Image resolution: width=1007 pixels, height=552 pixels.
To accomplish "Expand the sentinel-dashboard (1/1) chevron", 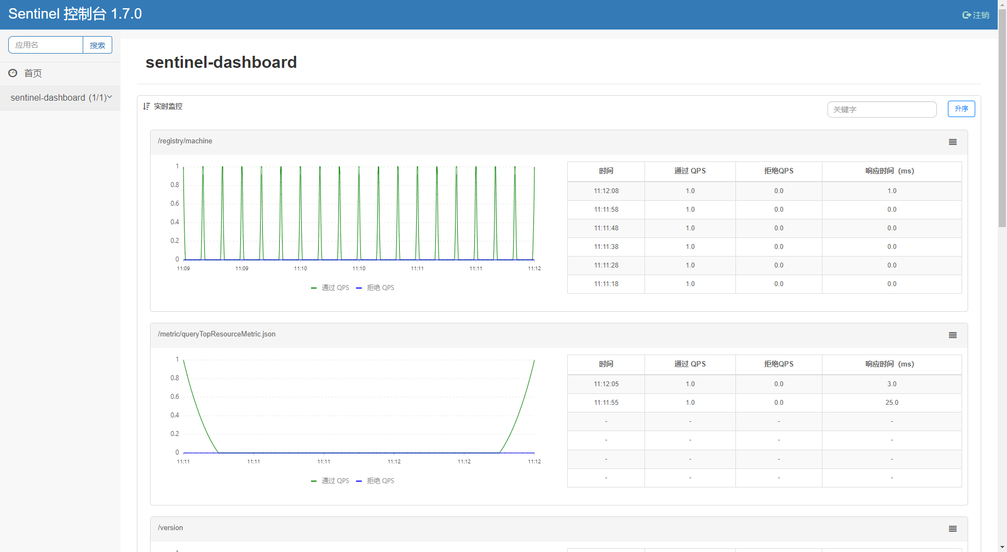I will click(110, 97).
